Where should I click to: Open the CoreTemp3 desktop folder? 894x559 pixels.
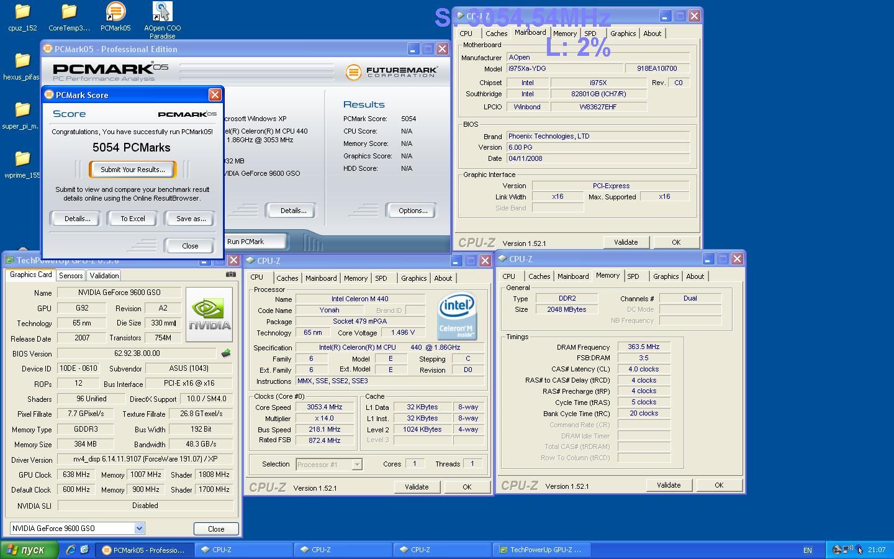coord(69,17)
